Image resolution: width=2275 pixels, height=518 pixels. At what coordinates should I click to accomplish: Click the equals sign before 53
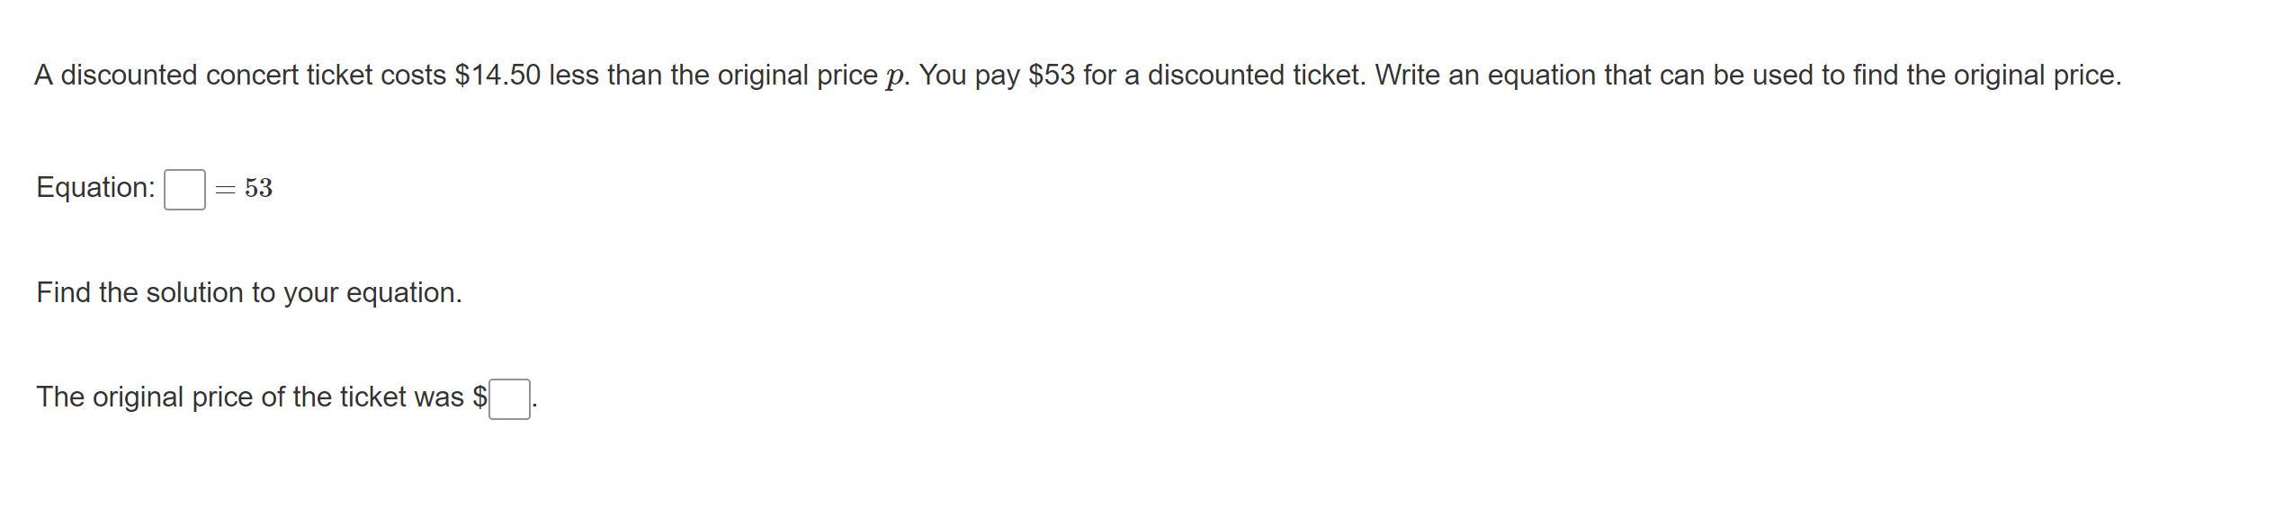pyautogui.click(x=225, y=189)
